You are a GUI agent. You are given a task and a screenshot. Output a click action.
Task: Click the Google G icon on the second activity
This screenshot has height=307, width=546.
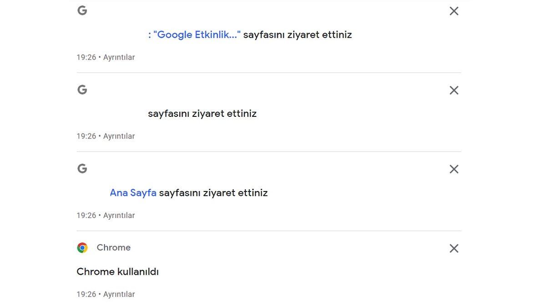(x=82, y=90)
